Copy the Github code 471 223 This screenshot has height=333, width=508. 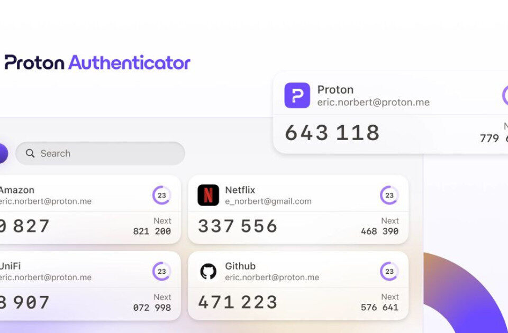(238, 302)
